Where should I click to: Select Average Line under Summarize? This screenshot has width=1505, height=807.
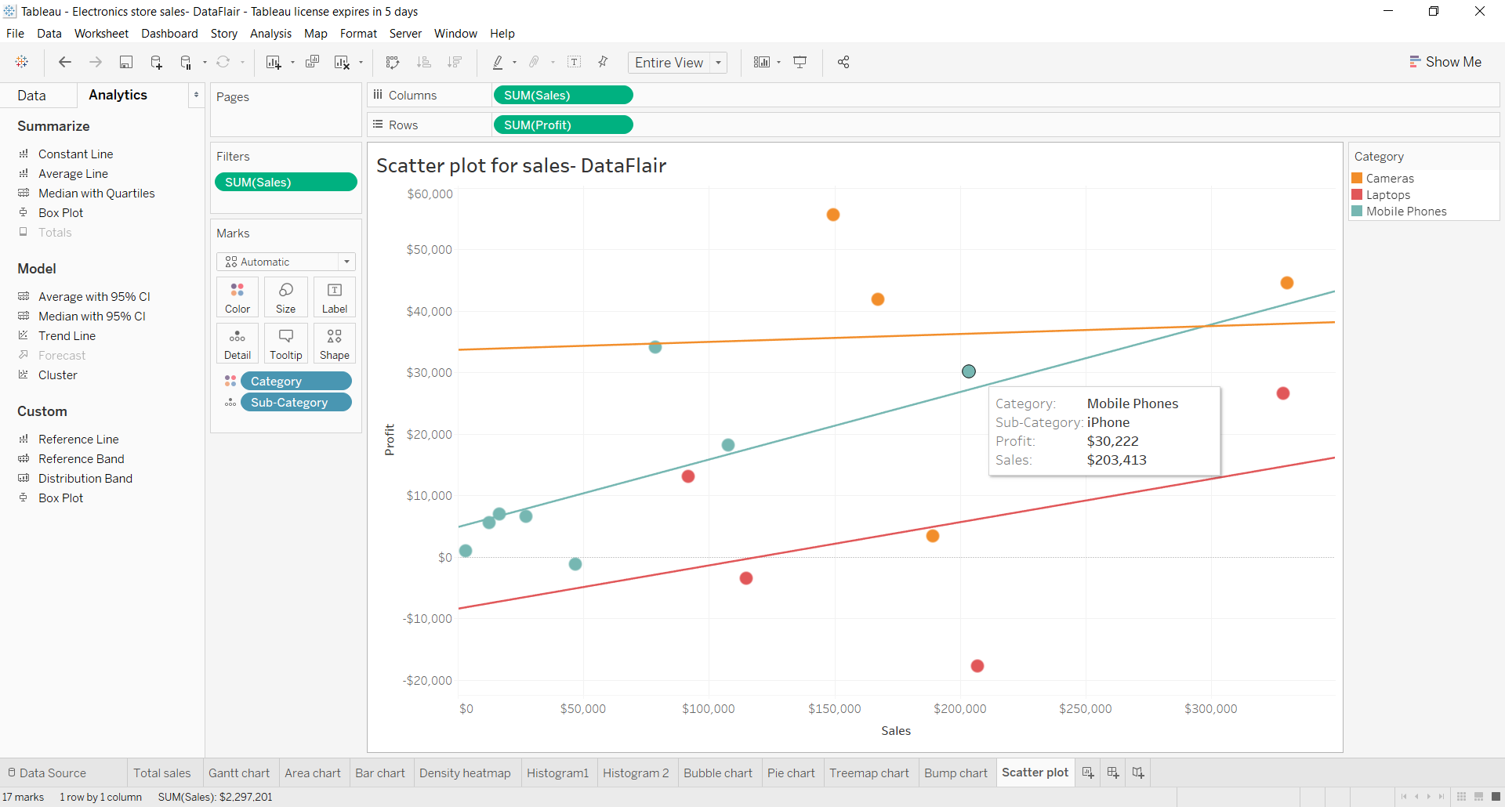[73, 173]
